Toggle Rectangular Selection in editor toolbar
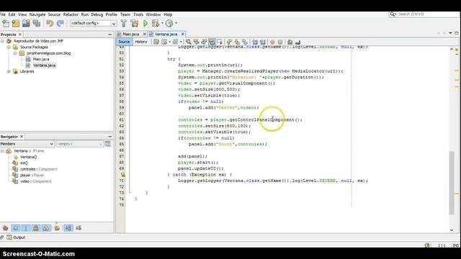 click(x=220, y=42)
